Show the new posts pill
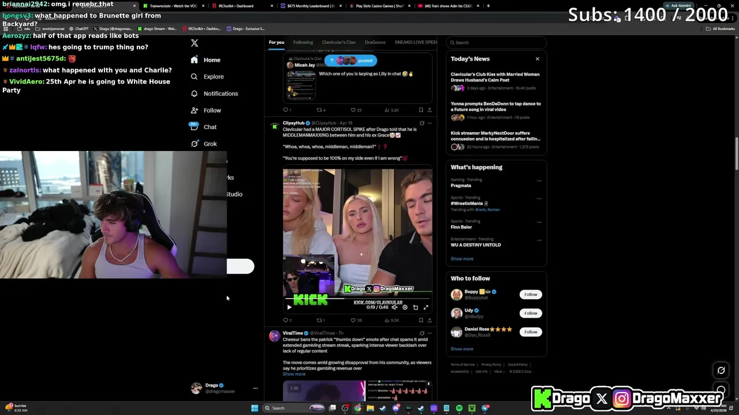739x415 pixels. [350, 61]
